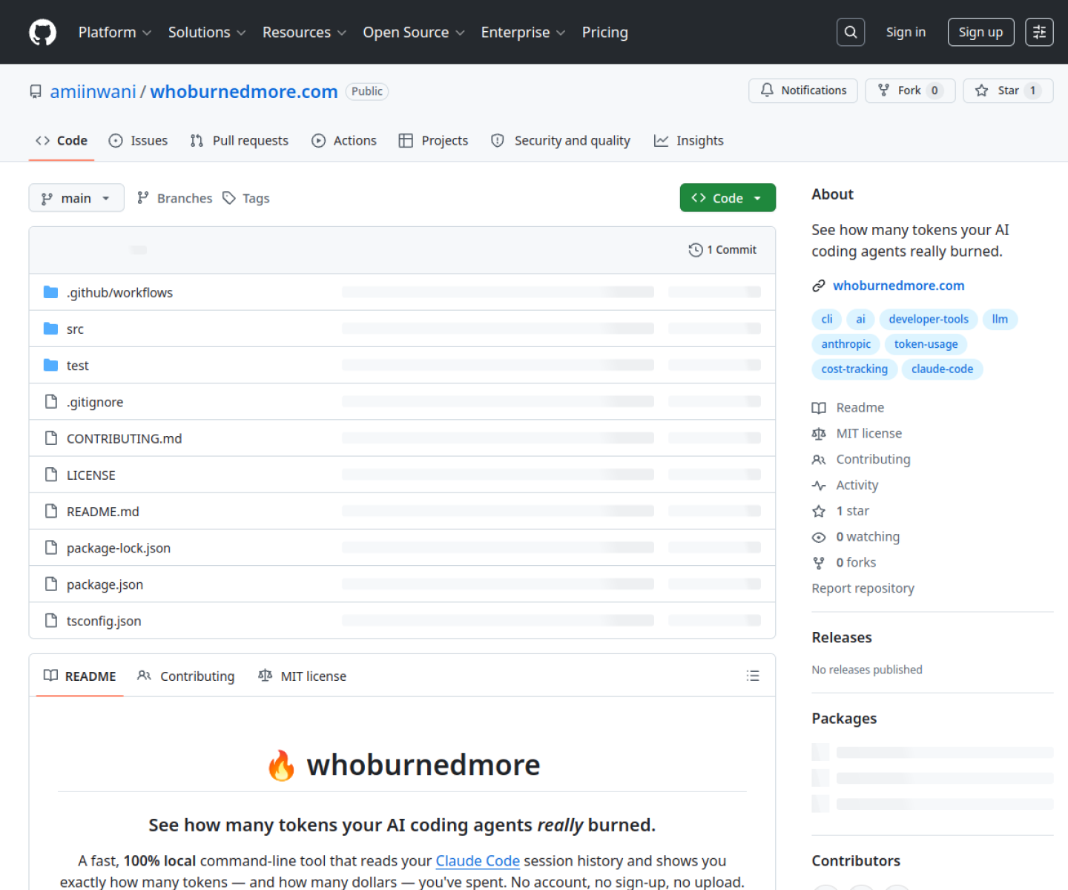Click the Branches fork icon

[143, 197]
